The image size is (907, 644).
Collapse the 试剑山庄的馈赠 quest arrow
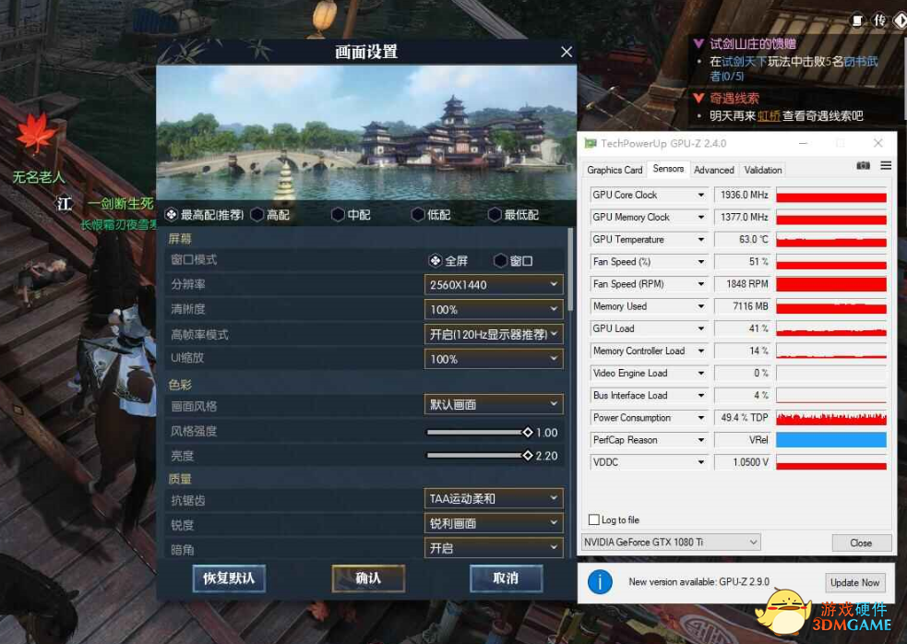(x=698, y=43)
